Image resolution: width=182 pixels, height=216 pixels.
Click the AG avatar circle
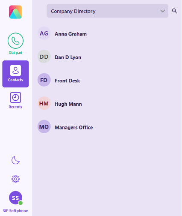pos(44,33)
